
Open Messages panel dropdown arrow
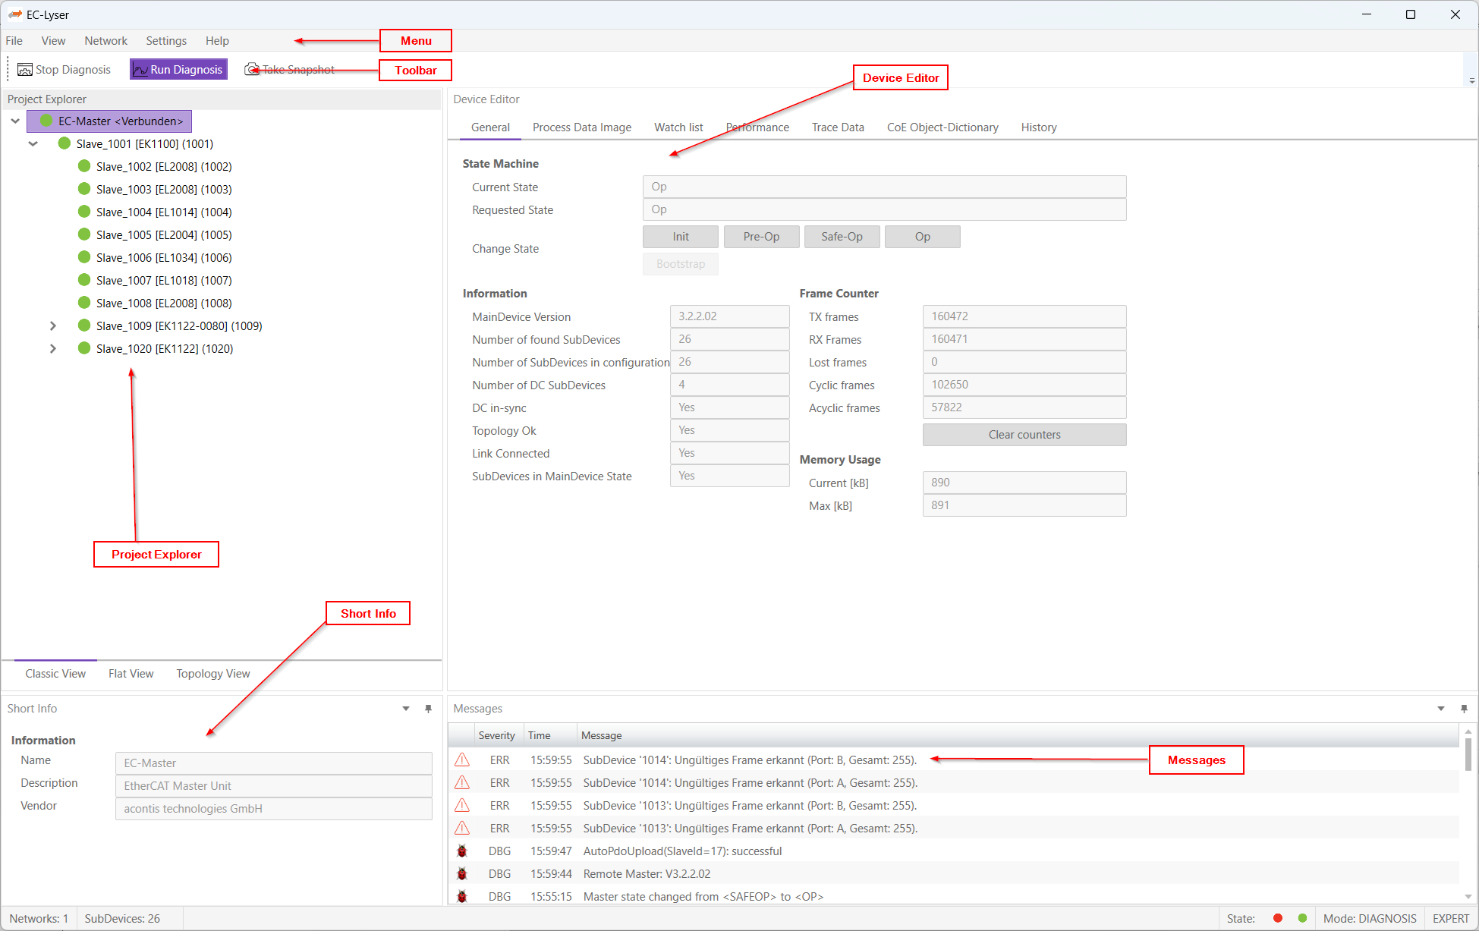coord(1440,709)
